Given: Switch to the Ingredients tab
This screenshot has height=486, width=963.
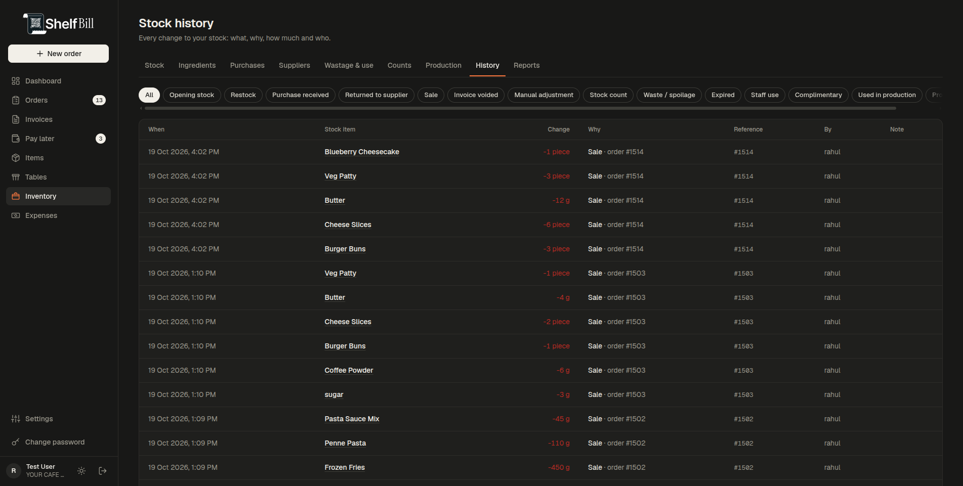Looking at the screenshot, I should (197, 65).
